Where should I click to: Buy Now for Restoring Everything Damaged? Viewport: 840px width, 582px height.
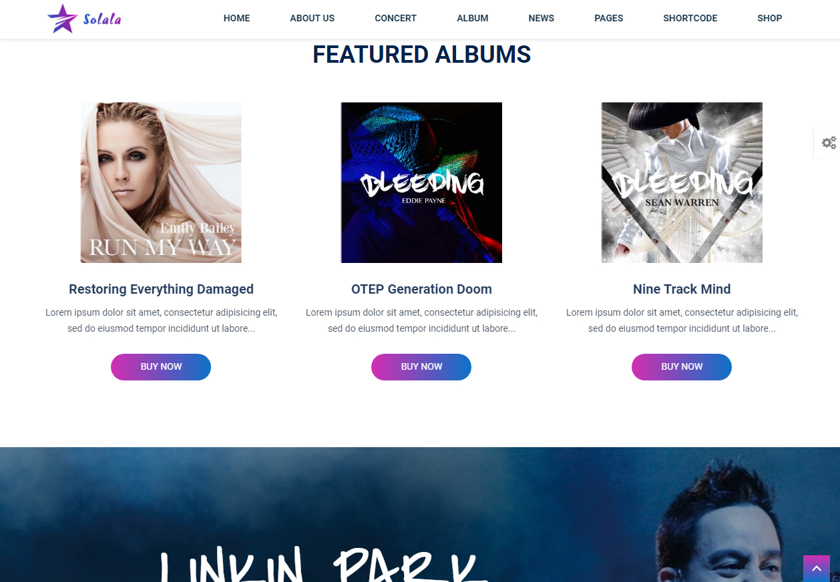coord(161,367)
